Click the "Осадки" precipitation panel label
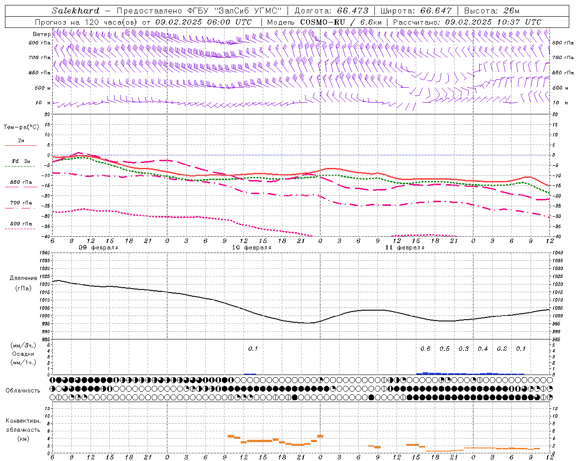 point(23,354)
